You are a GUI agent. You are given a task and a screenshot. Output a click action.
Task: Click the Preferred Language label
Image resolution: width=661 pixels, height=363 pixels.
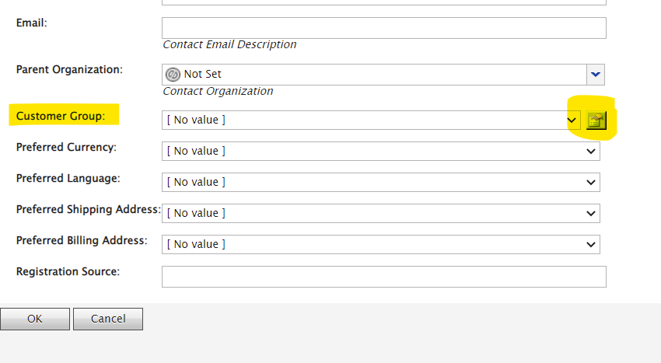[68, 178]
